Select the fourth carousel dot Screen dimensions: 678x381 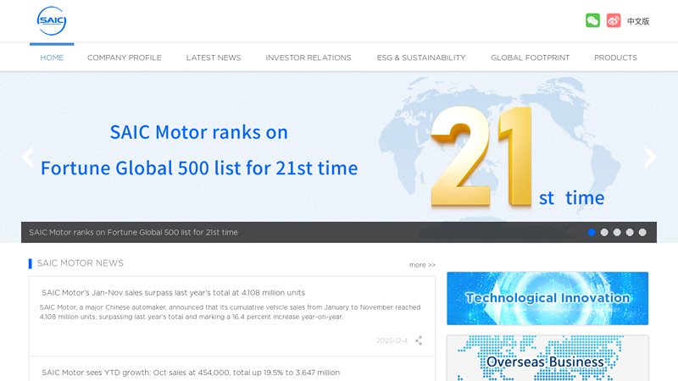630,232
